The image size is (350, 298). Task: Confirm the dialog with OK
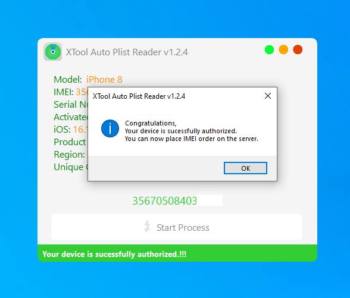pyautogui.click(x=245, y=168)
